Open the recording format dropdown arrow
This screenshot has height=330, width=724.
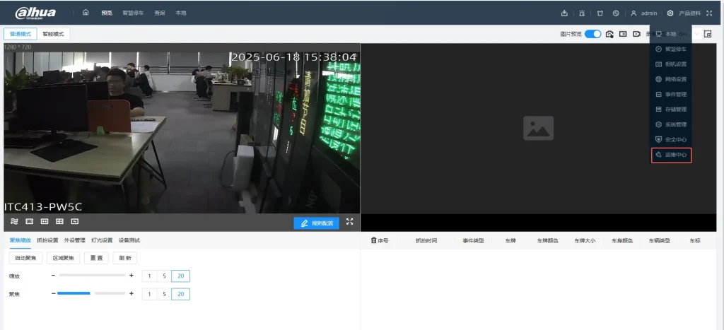tap(696, 34)
